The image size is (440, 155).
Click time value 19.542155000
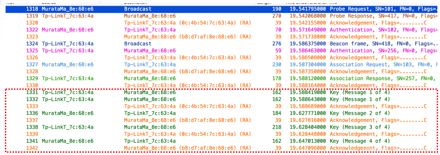coord(308,23)
